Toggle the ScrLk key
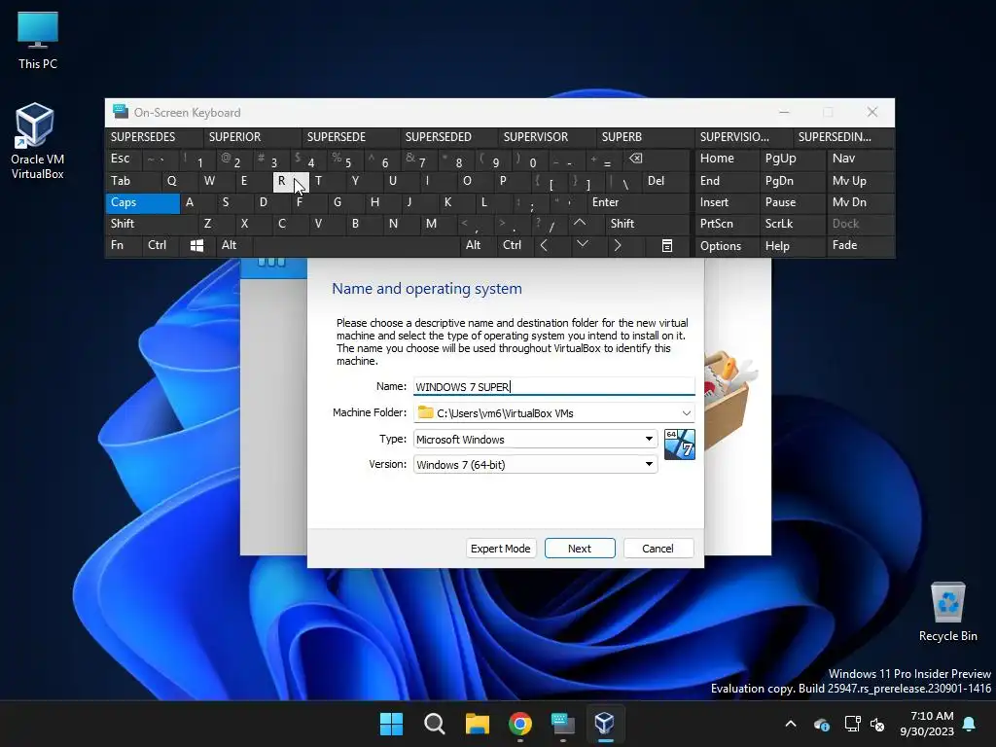996x747 pixels. 792,224
